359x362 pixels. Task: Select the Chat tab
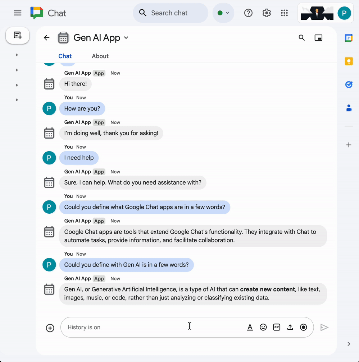[65, 56]
